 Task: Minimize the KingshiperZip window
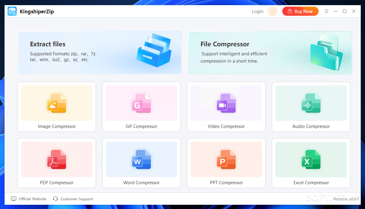(x=336, y=11)
